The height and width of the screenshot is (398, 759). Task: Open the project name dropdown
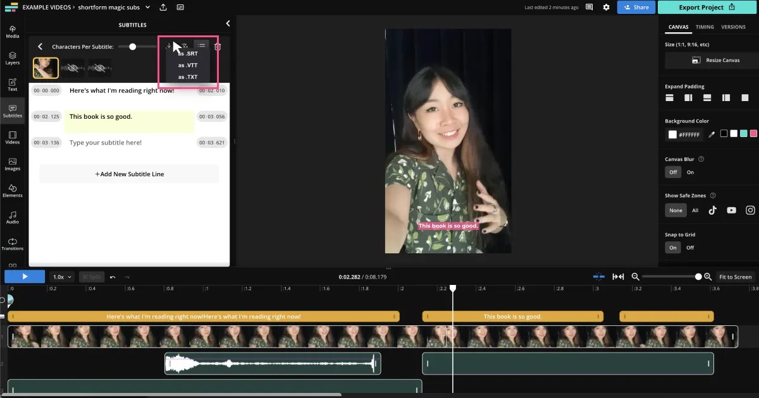coord(148,7)
